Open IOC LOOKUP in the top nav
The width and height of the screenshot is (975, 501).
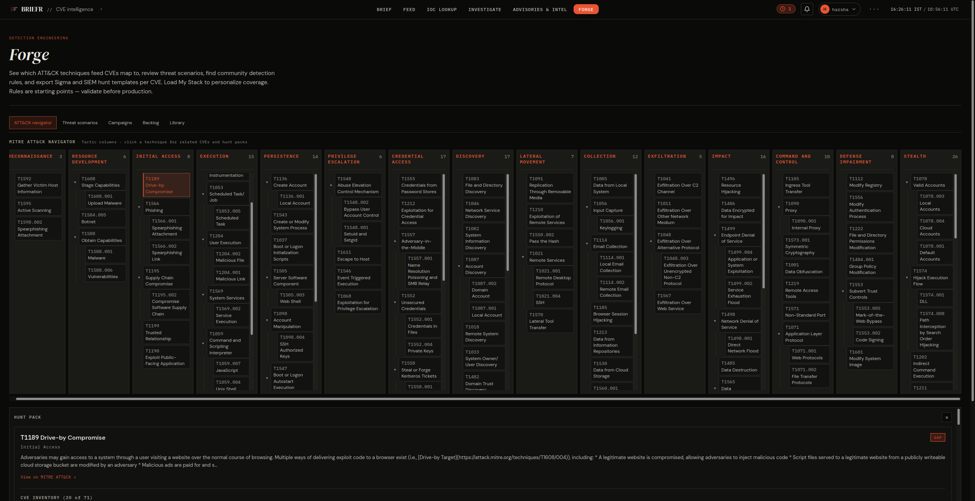pos(441,10)
